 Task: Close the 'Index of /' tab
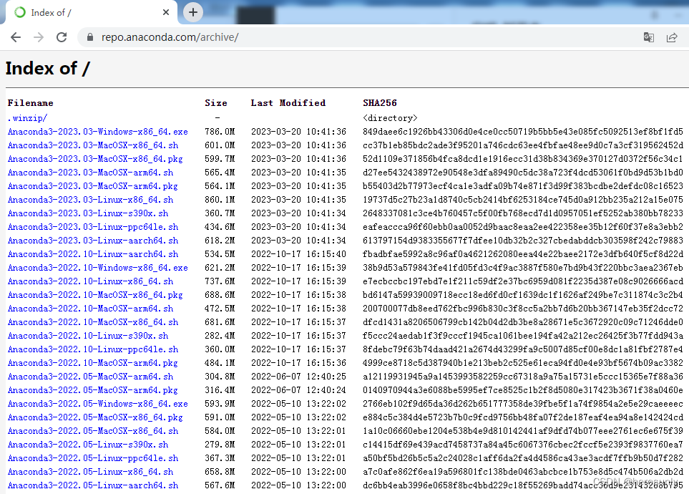(166, 12)
